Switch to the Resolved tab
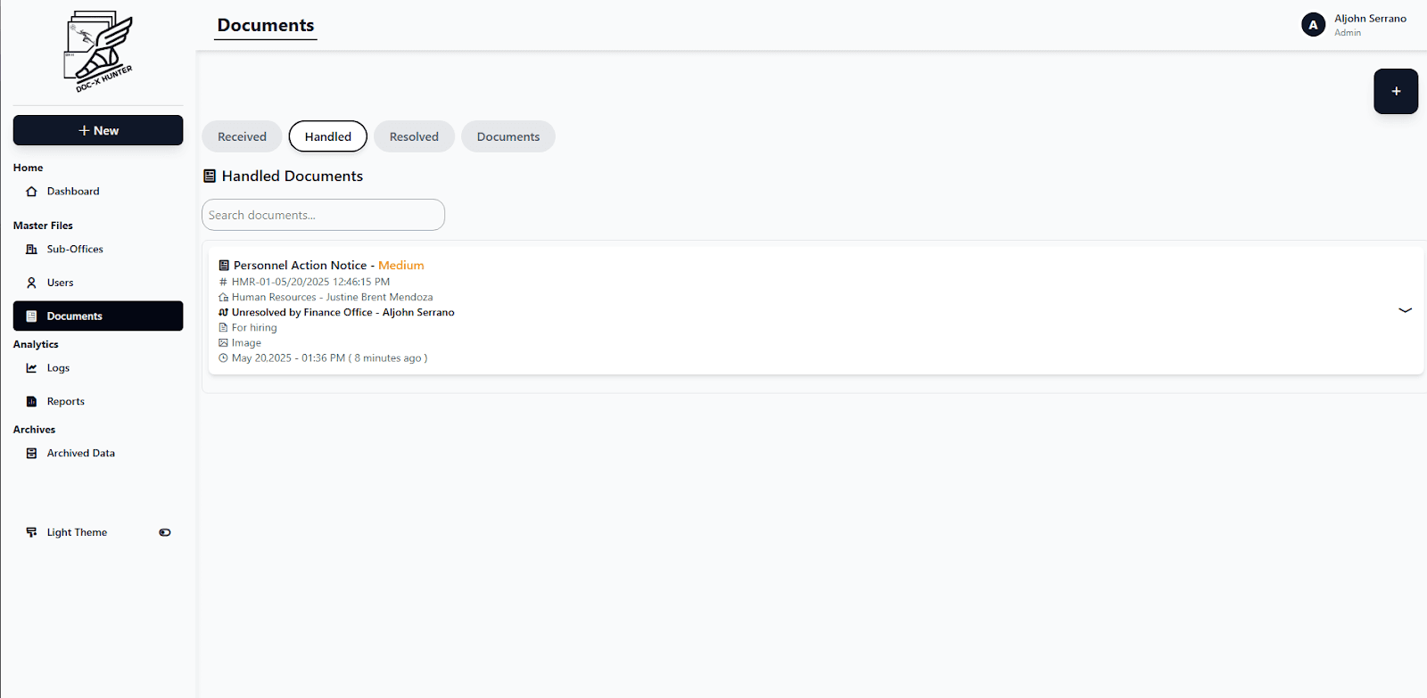The image size is (1427, 698). (414, 136)
